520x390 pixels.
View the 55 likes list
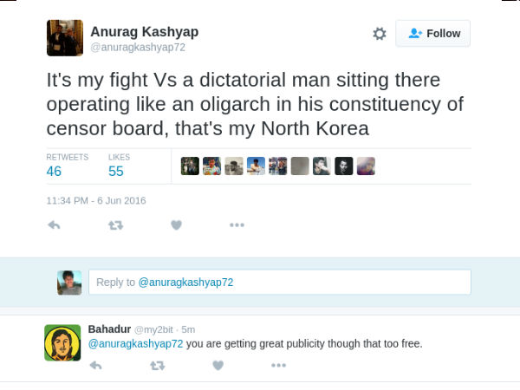pos(116,165)
